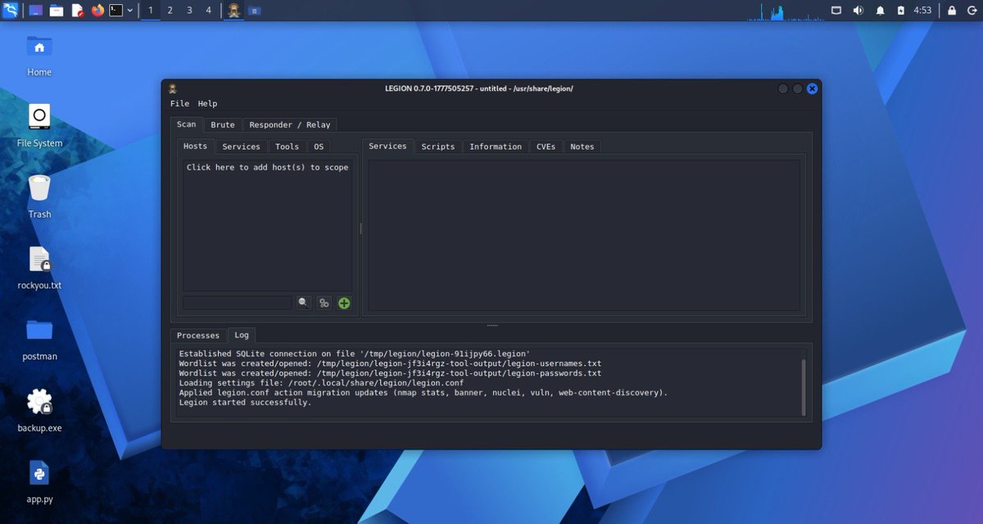The width and height of the screenshot is (983, 524).
Task: Open the file manager from the panel
Action: [57, 11]
